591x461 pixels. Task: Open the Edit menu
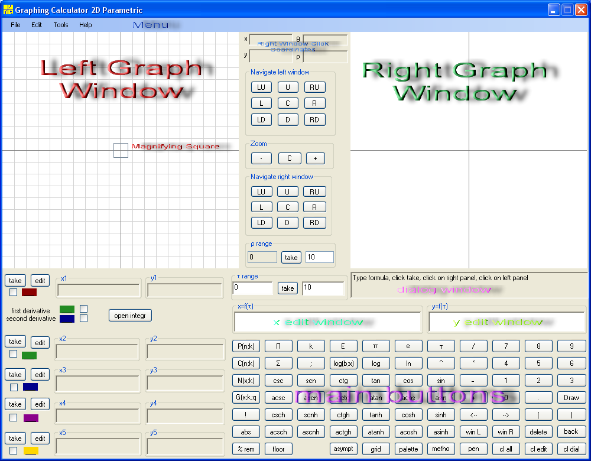(x=37, y=25)
